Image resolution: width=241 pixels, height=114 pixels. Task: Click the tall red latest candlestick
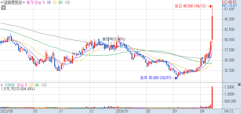pos(212,28)
